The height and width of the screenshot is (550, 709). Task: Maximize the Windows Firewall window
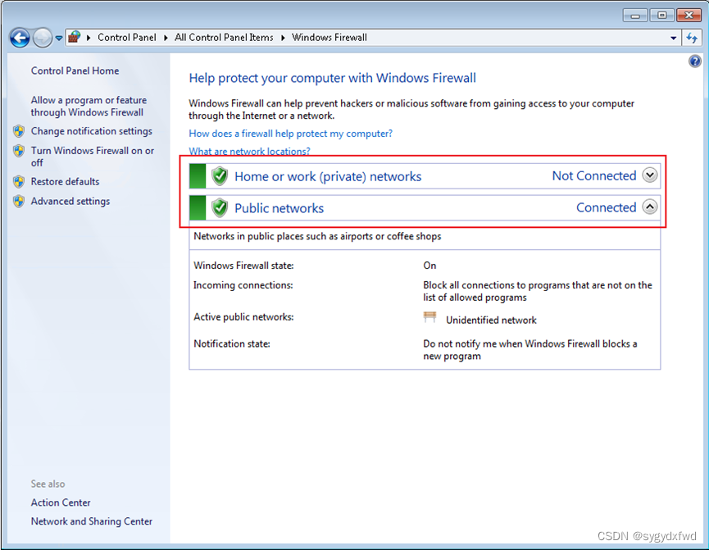(x=662, y=16)
